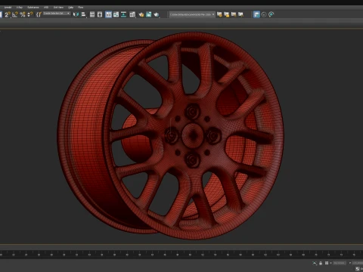This screenshot has height=272, width=363.
Task: Click the animation timeline ruler
Action: tap(181, 255)
